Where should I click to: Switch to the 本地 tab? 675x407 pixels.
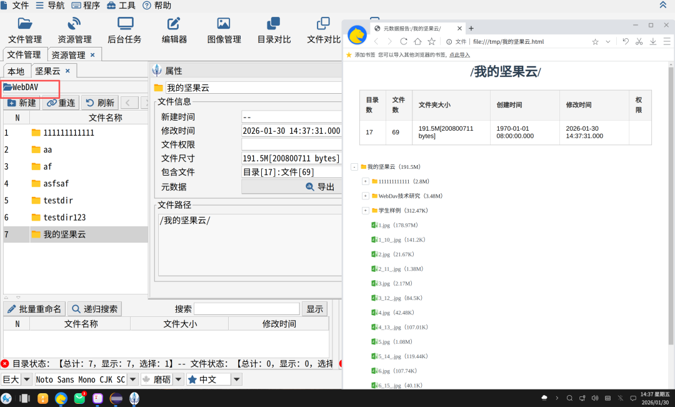click(x=16, y=71)
